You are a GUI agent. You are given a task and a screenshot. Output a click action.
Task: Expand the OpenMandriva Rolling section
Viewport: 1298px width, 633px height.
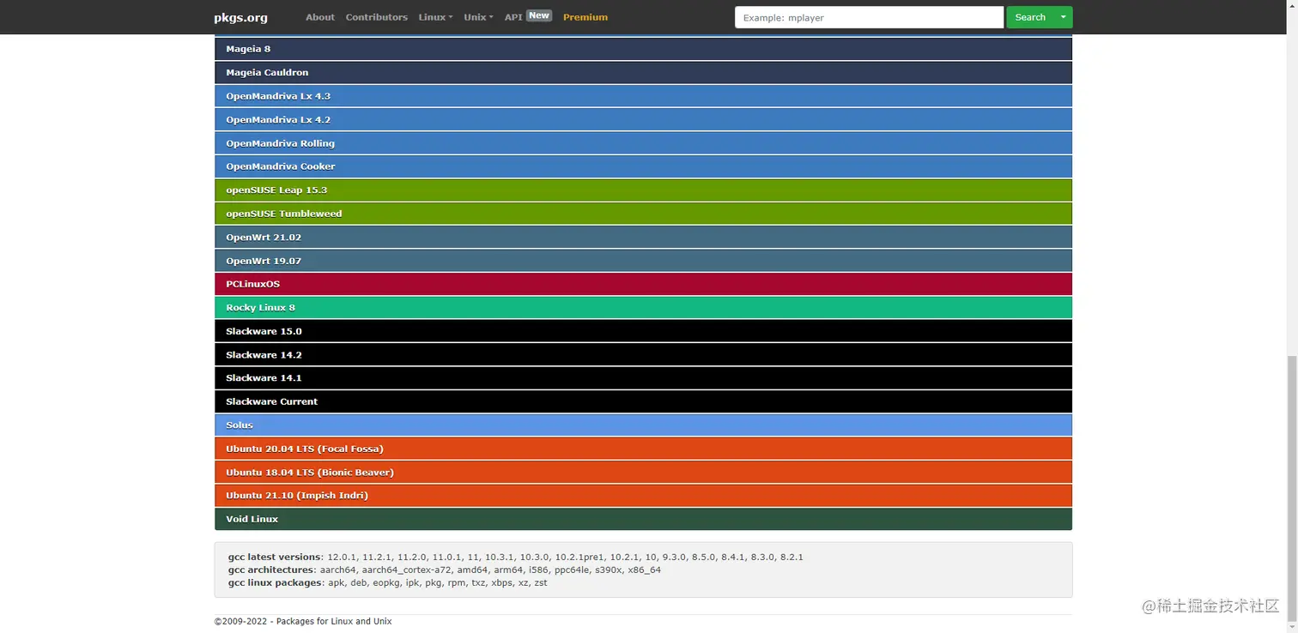pos(643,143)
